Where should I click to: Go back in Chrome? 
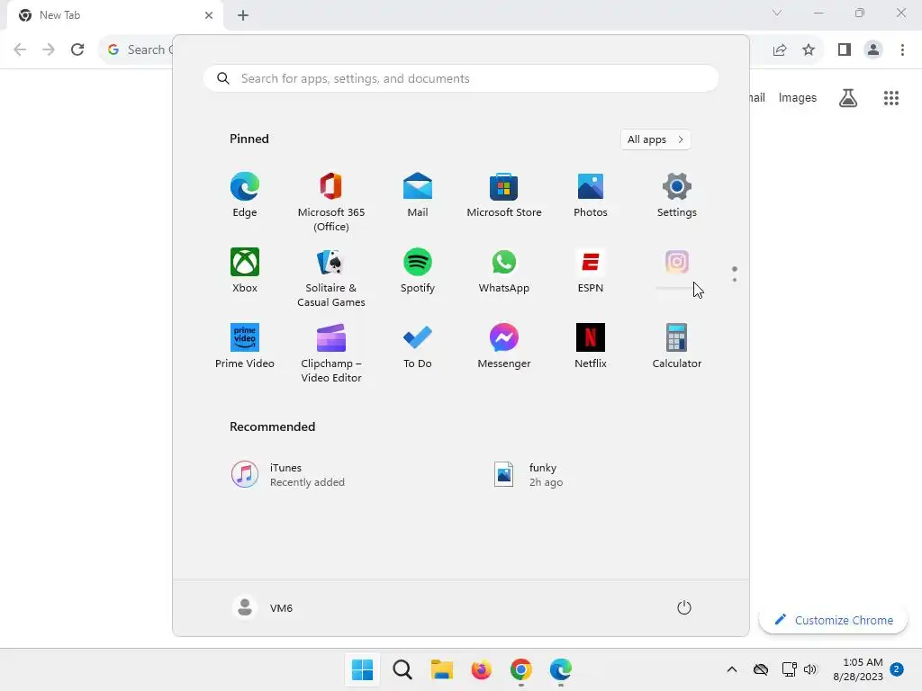(20, 49)
